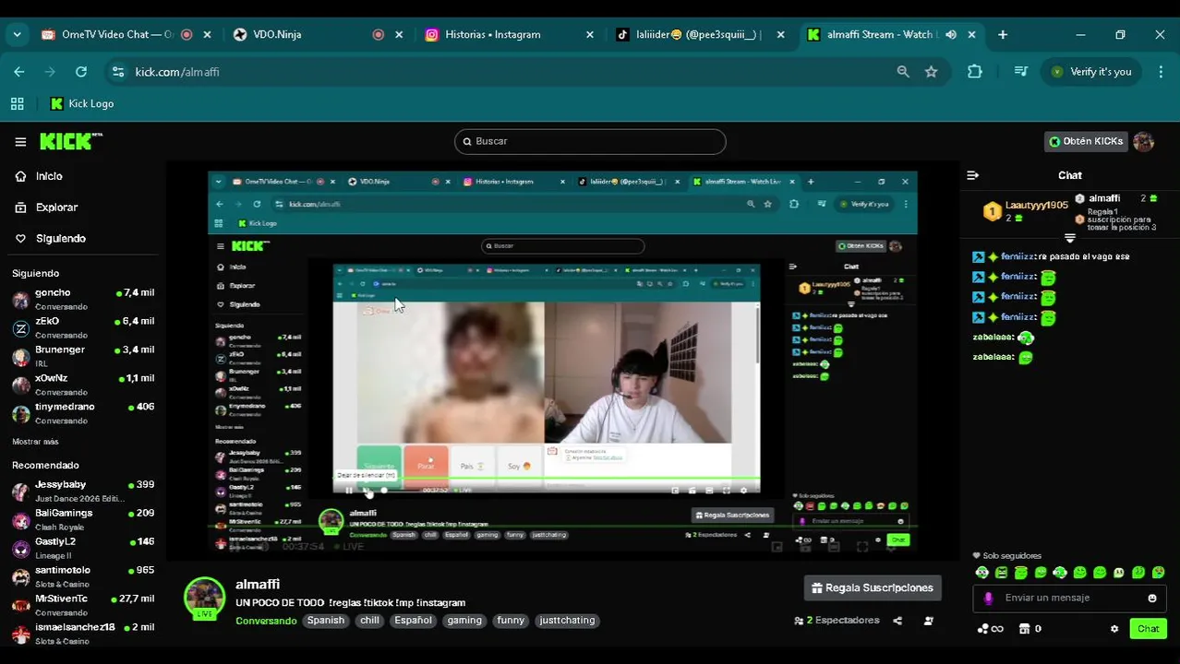This screenshot has height=664, width=1180.
Task: Bookmark this page with the star icon
Action: click(x=931, y=71)
